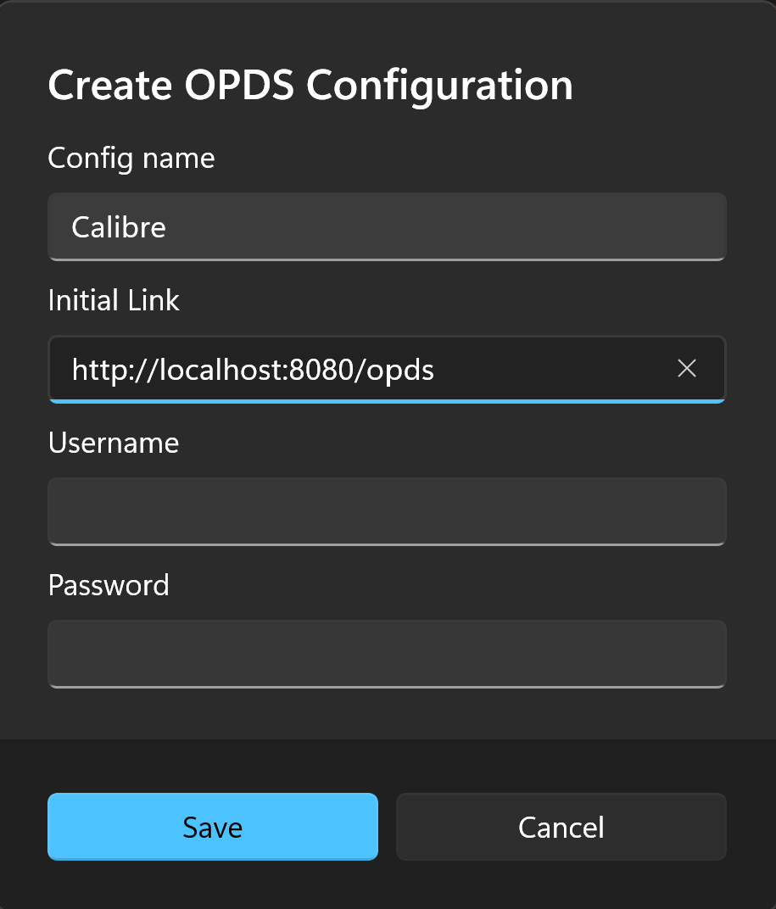Select the empty Username field

(x=387, y=511)
